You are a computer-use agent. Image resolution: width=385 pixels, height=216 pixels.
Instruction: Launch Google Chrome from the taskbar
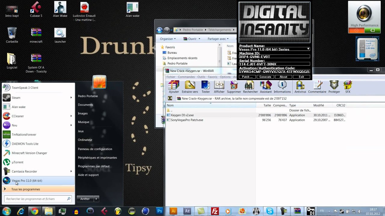pos(35,211)
